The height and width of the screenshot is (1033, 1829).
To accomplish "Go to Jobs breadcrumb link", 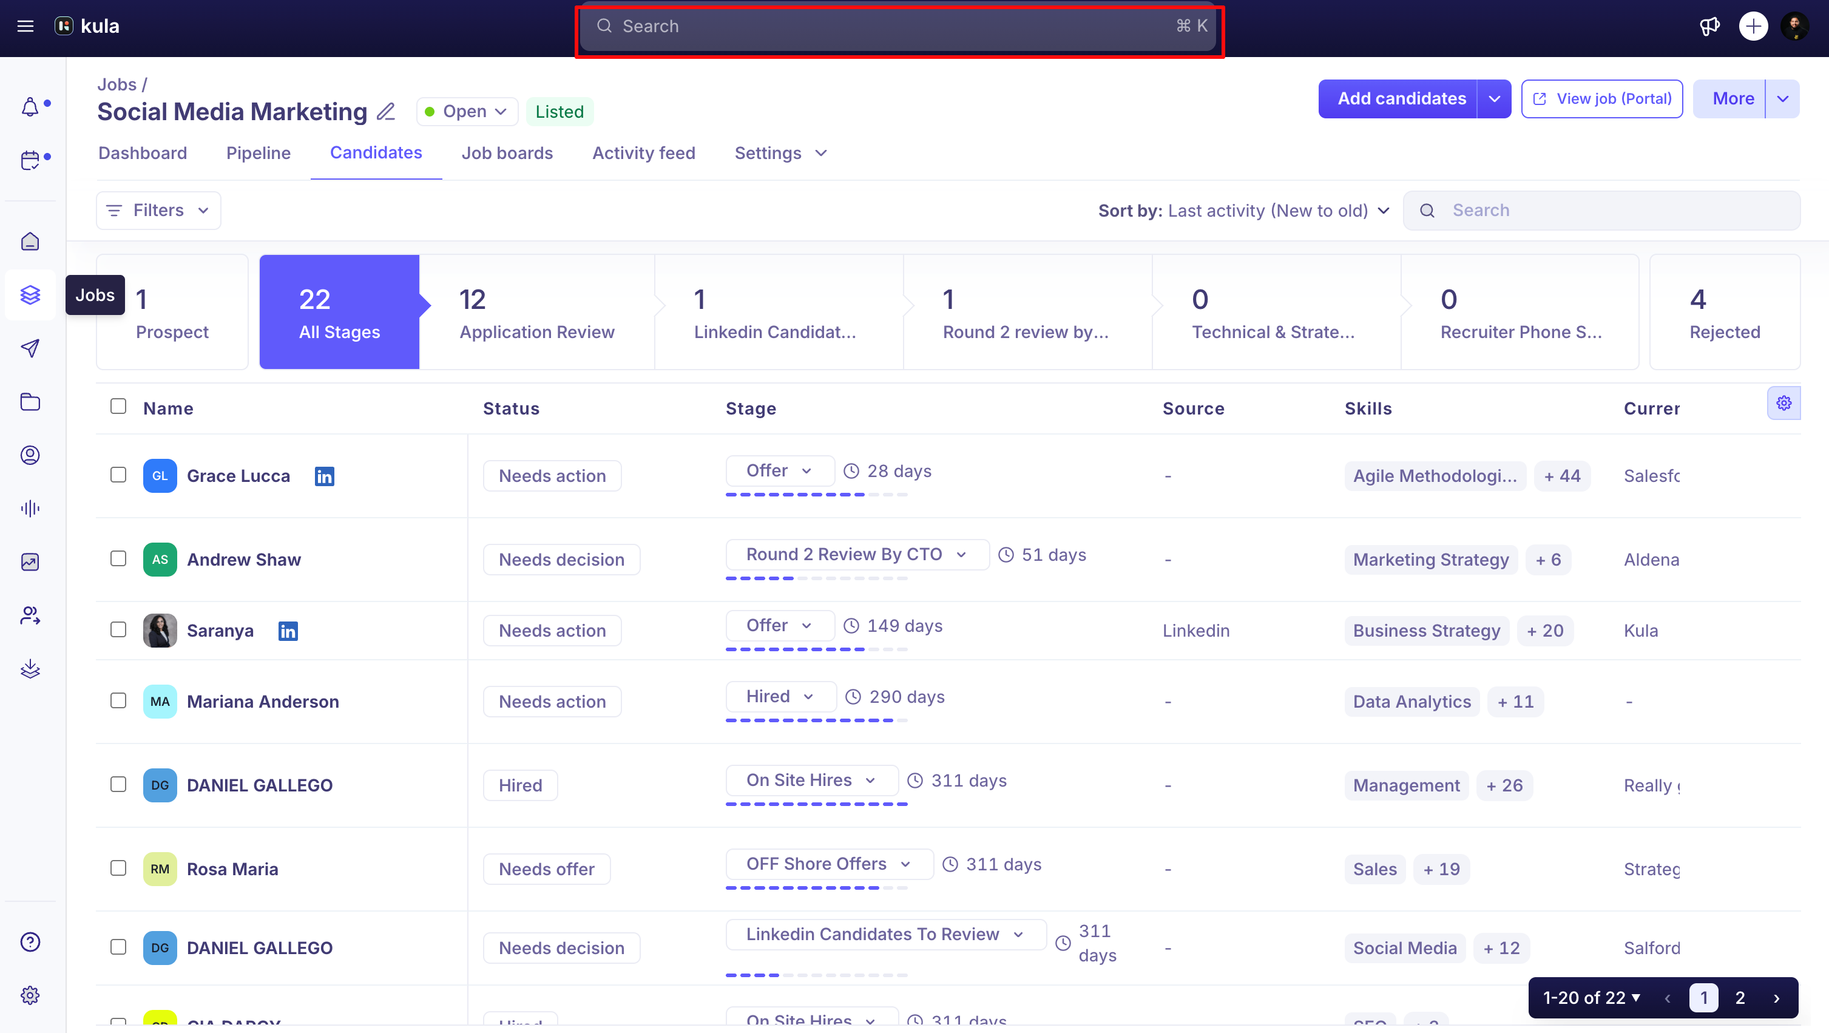I will [117, 84].
